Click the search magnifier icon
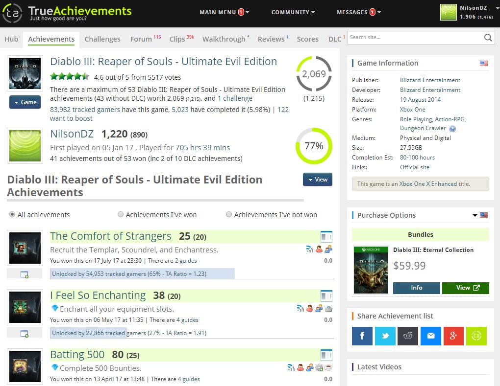 point(488,38)
